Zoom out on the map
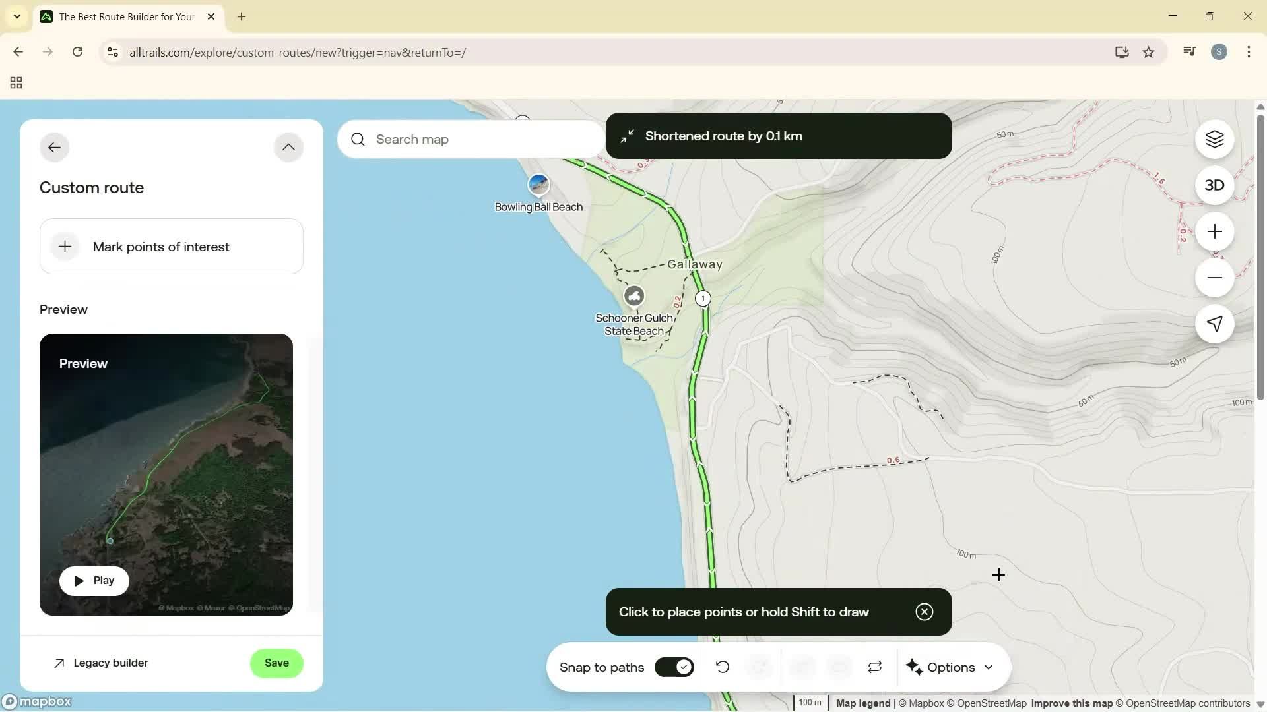Image resolution: width=1267 pixels, height=712 pixels. click(x=1214, y=278)
